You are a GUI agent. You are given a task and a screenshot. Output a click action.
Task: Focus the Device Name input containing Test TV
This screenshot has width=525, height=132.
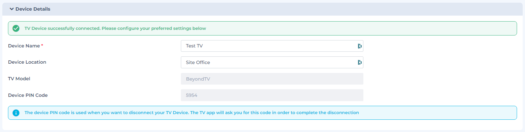click(x=272, y=46)
